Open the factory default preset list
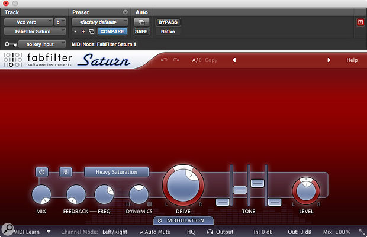367x237 pixels. coord(99,22)
